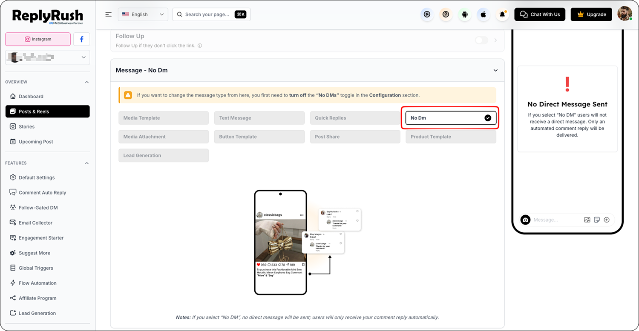Collapse the FEATURES sidebar section
Image resolution: width=639 pixels, height=331 pixels.
[87, 163]
